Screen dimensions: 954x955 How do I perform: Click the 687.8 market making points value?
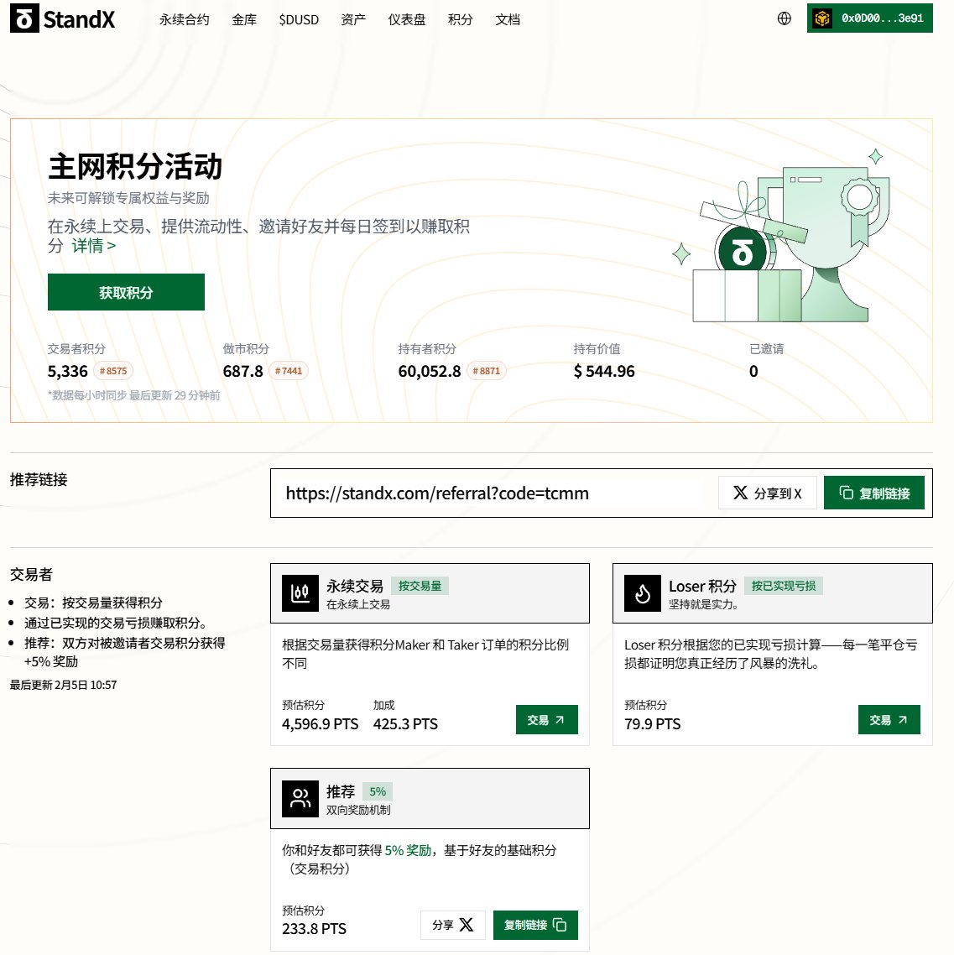point(243,371)
